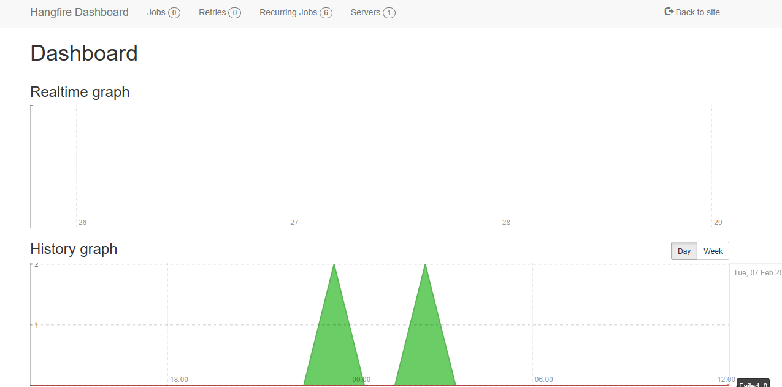782x387 pixels.
Task: Open the Jobs menu item
Action: pos(163,12)
